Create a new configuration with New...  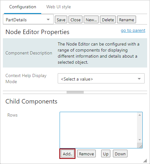tap(91, 20)
